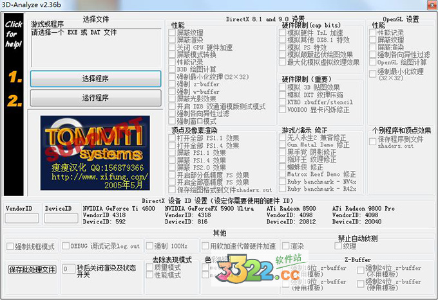Tick 模拟 DXT 纹理压缩
Image resolution: width=438 pixels, height=300 pixels.
[282, 95]
